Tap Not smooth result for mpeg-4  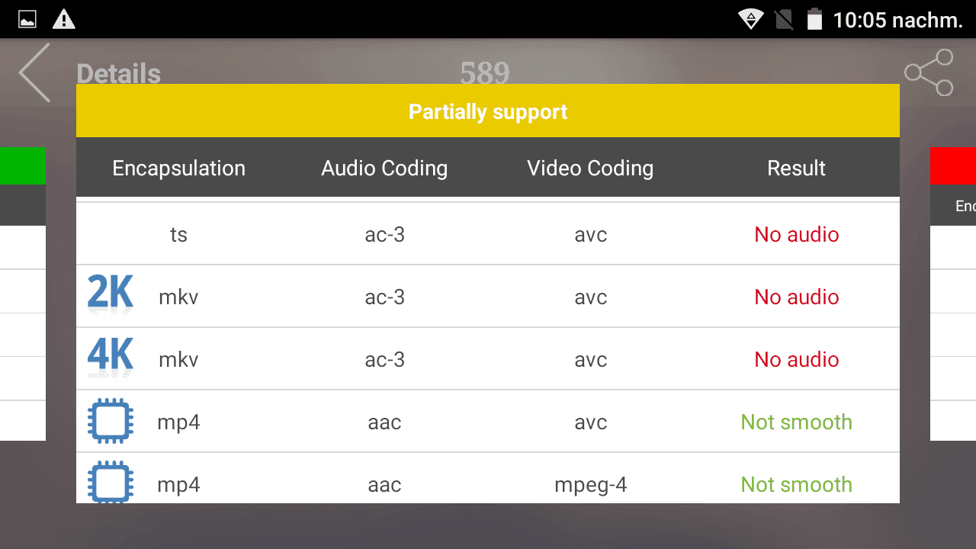coord(797,484)
